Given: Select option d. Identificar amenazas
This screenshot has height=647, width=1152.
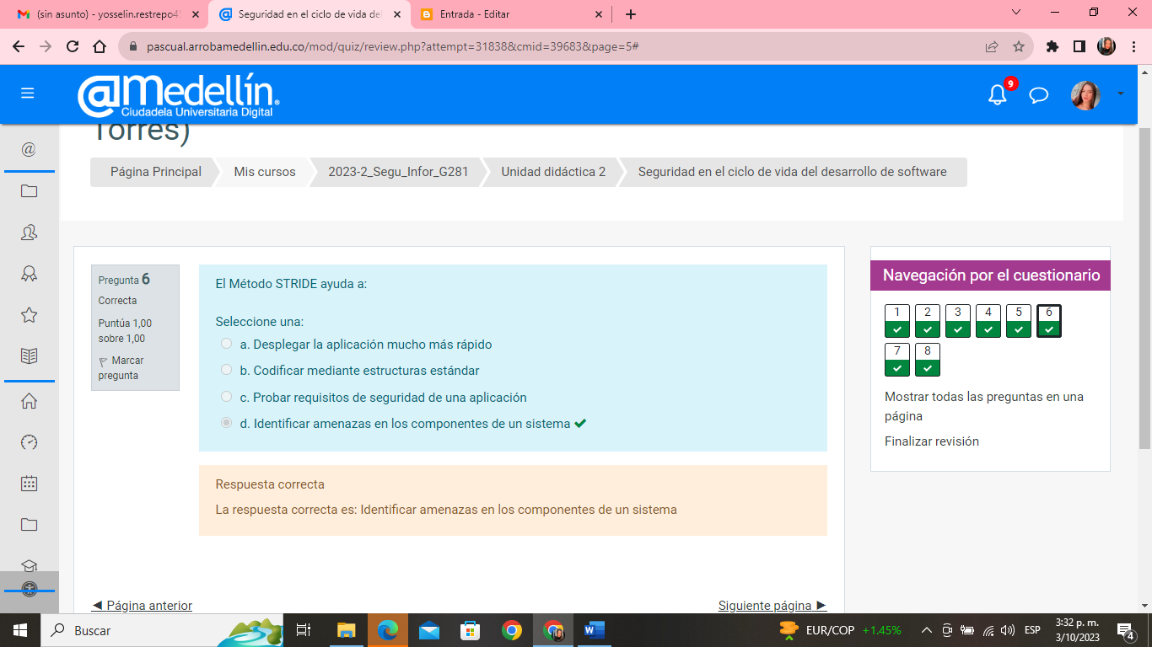Looking at the screenshot, I should (226, 423).
